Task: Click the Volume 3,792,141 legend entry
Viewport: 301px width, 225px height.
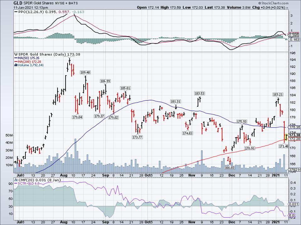Action: point(29,65)
